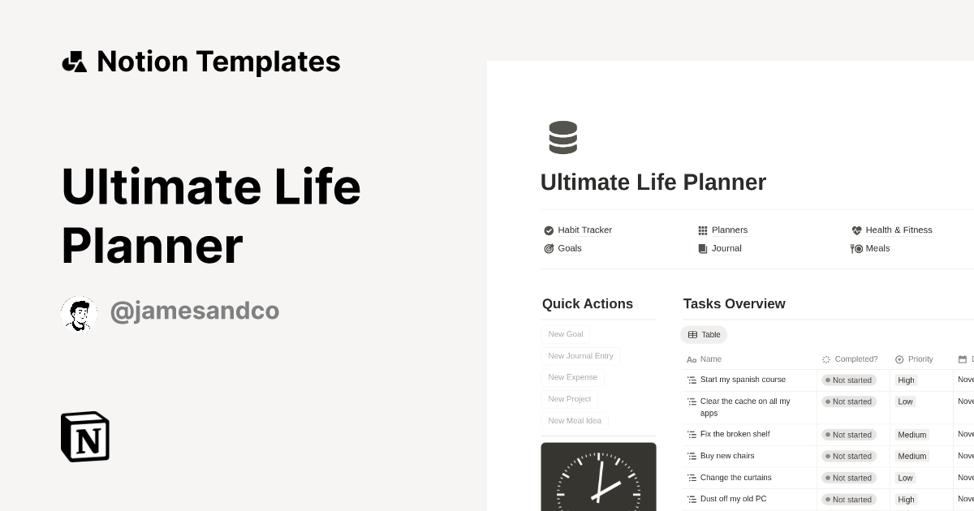This screenshot has width=974, height=511.
Task: Click the Notion logo at bottom left
Action: [x=84, y=436]
